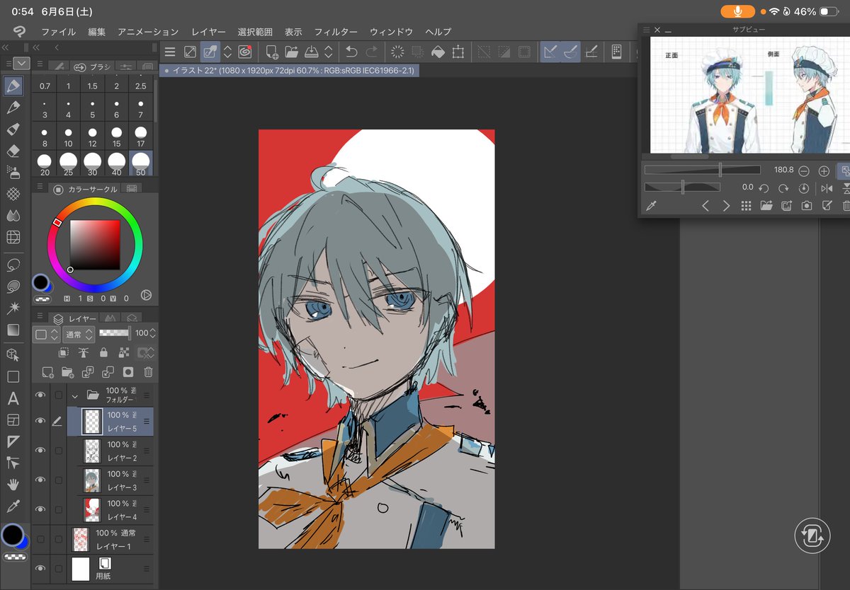Select the Decoration crosshatch tool

tap(13, 194)
